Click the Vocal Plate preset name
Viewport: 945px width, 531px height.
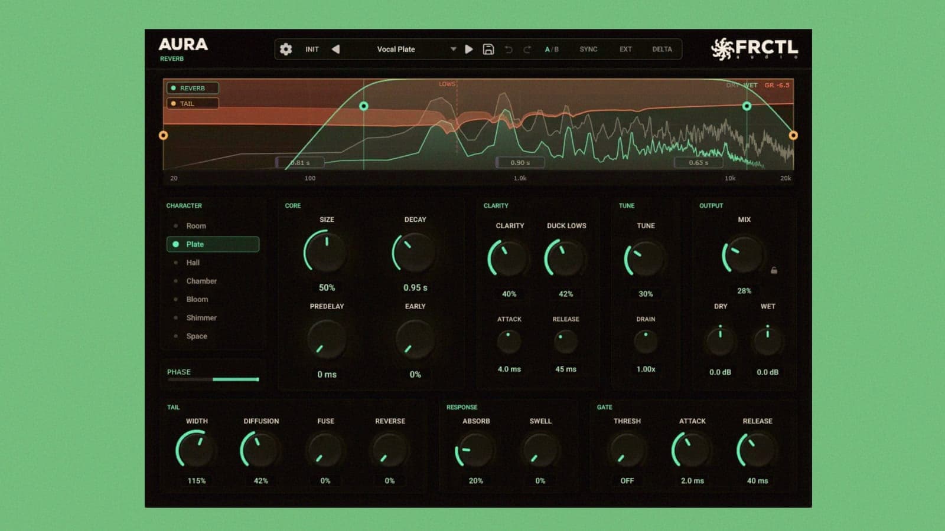(x=396, y=49)
